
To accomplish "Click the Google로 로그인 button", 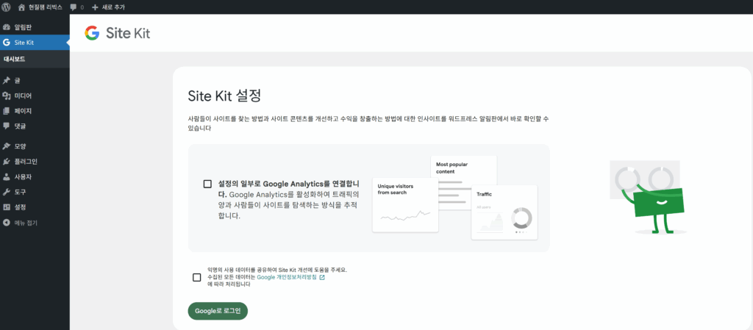I will tap(218, 312).
